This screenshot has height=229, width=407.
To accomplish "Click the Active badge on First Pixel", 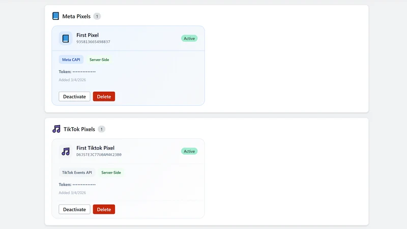I will [189, 39].
